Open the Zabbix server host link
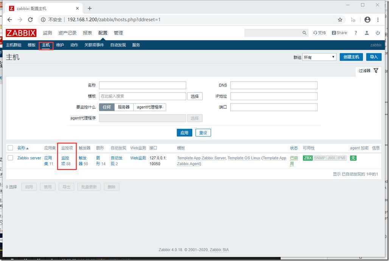The width and height of the screenshot is (389, 261). [x=29, y=158]
